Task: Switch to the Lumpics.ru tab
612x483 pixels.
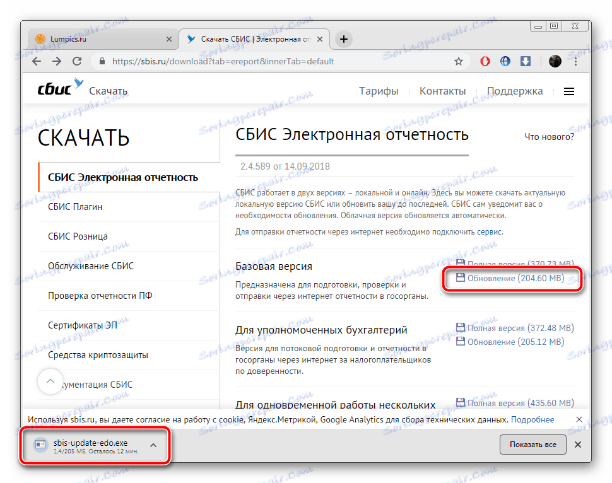Action: [103, 39]
